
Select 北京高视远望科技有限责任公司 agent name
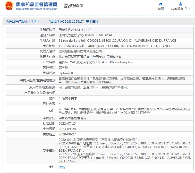click(80, 51)
